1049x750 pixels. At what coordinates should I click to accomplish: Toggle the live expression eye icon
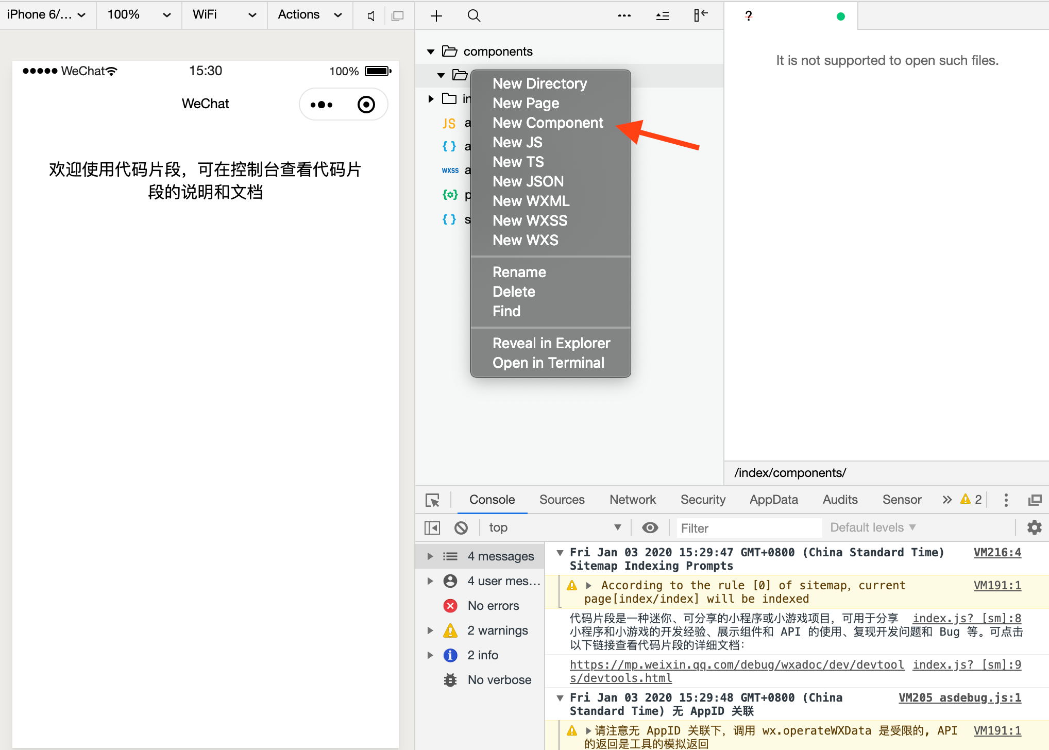click(650, 527)
